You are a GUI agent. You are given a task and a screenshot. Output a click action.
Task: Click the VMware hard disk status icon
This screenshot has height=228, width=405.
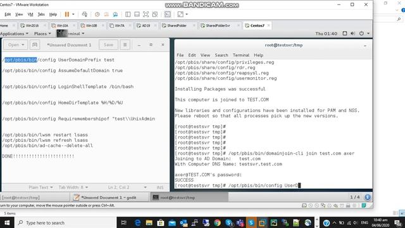coord(304,205)
